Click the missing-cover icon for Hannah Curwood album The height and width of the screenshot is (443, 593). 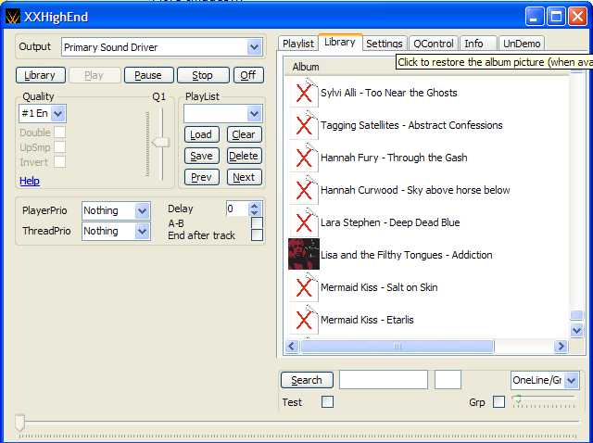click(304, 190)
